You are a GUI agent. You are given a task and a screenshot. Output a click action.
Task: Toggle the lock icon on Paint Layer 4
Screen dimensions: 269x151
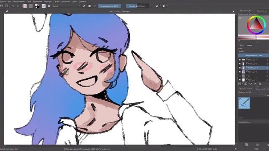pyautogui.click(x=267, y=68)
